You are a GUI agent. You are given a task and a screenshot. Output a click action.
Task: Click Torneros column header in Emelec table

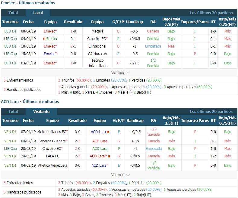pyautogui.click(x=10, y=22)
